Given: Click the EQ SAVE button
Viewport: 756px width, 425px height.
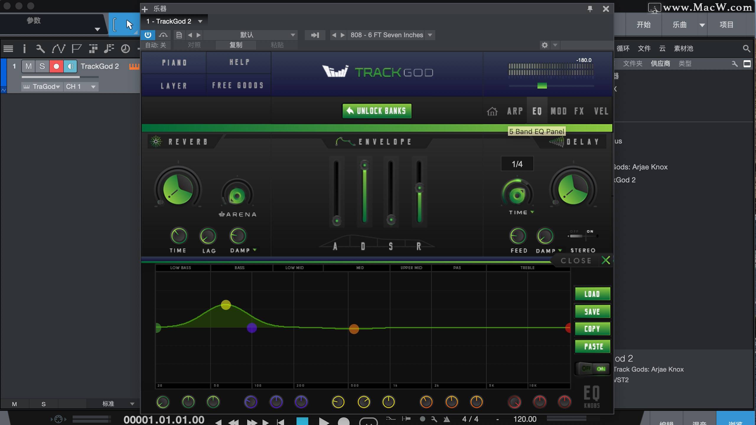Looking at the screenshot, I should coord(592,312).
